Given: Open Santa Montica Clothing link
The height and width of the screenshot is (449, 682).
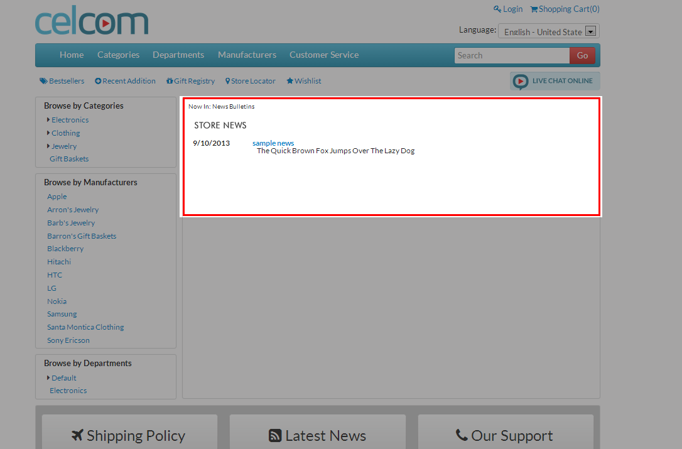Looking at the screenshot, I should (x=85, y=327).
